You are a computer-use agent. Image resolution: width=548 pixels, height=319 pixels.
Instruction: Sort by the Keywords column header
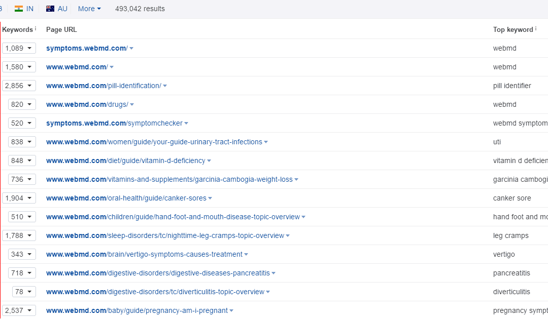[18, 29]
